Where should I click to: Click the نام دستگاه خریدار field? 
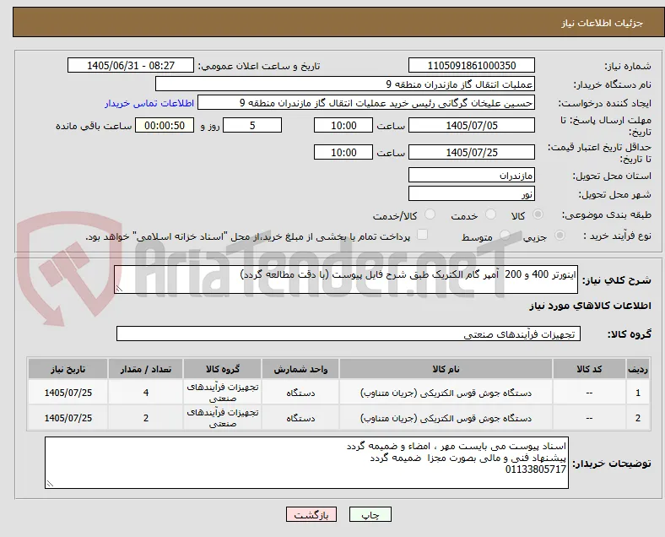[345, 84]
